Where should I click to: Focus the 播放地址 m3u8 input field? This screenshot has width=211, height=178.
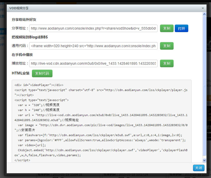click(x=94, y=63)
